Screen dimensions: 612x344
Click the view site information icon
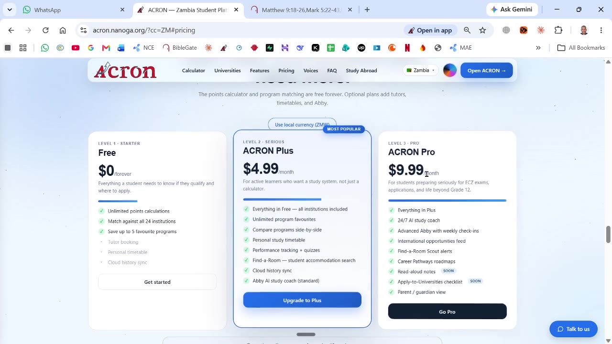[x=83, y=30]
